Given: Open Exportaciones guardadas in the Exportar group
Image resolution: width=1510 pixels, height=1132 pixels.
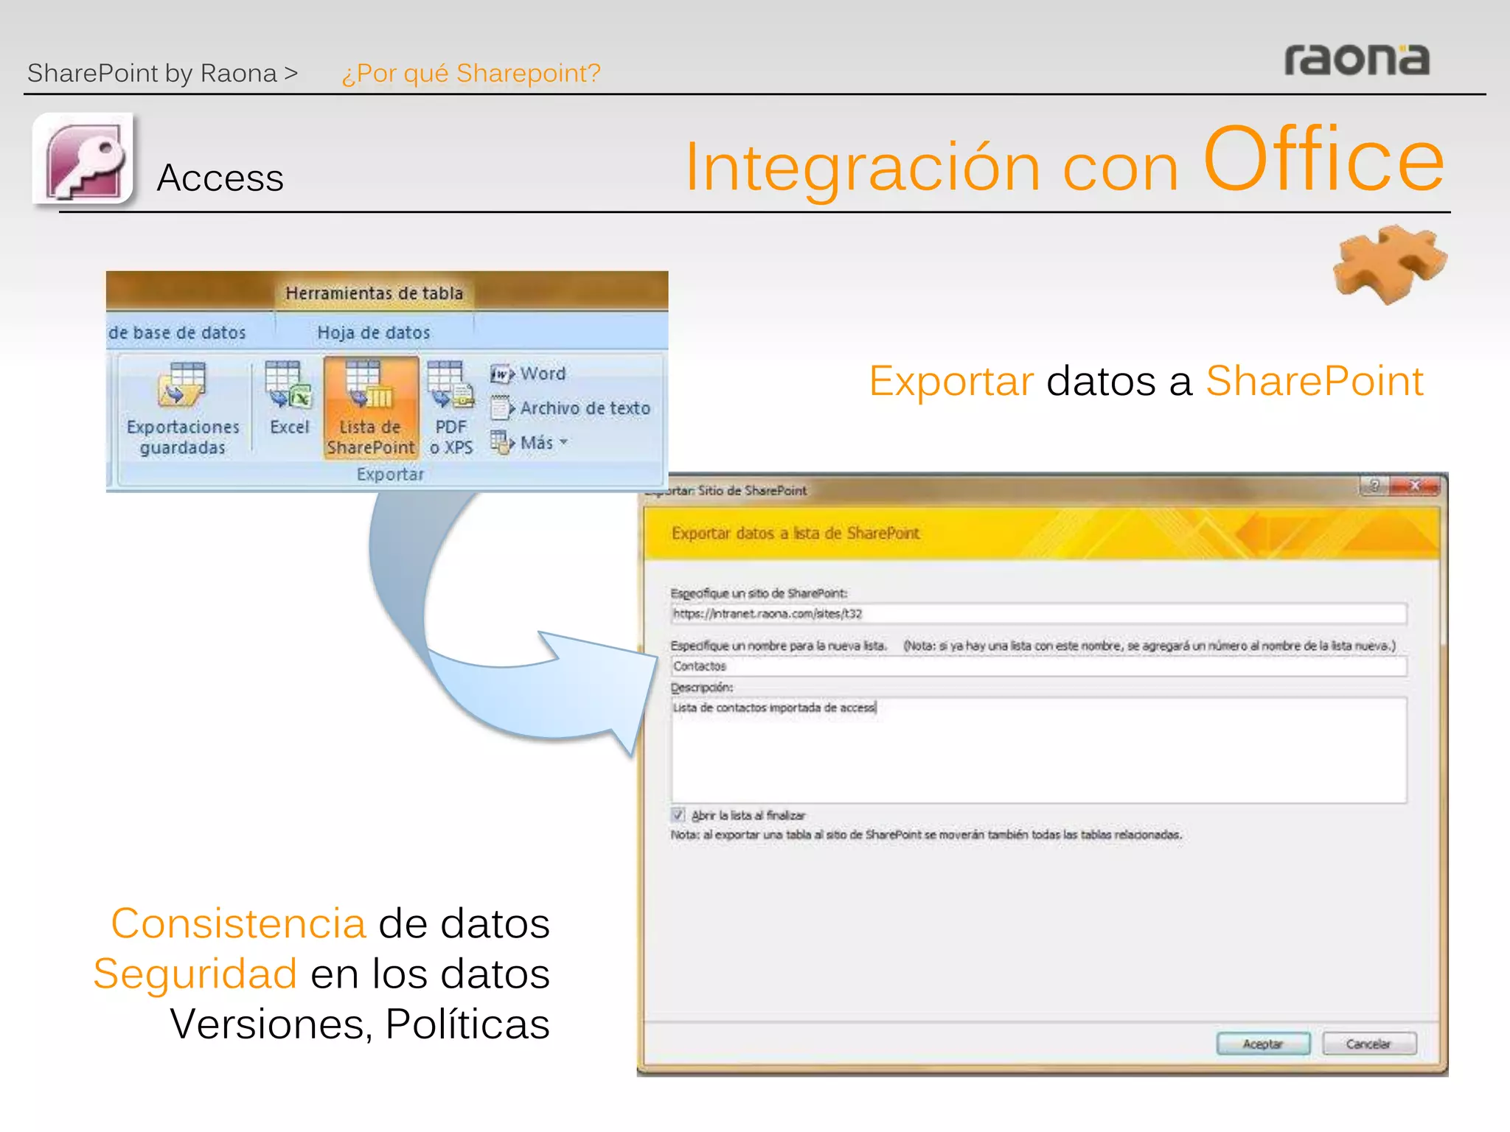Looking at the screenshot, I should [x=182, y=409].
